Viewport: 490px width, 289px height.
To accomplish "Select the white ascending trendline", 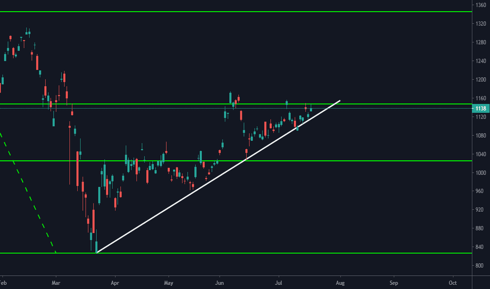I will (218, 177).
